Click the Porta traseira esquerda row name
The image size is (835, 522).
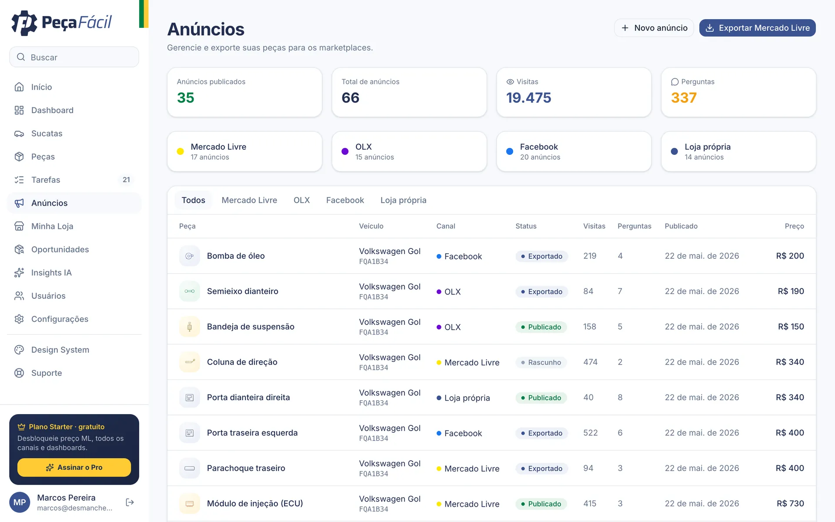pos(252,433)
